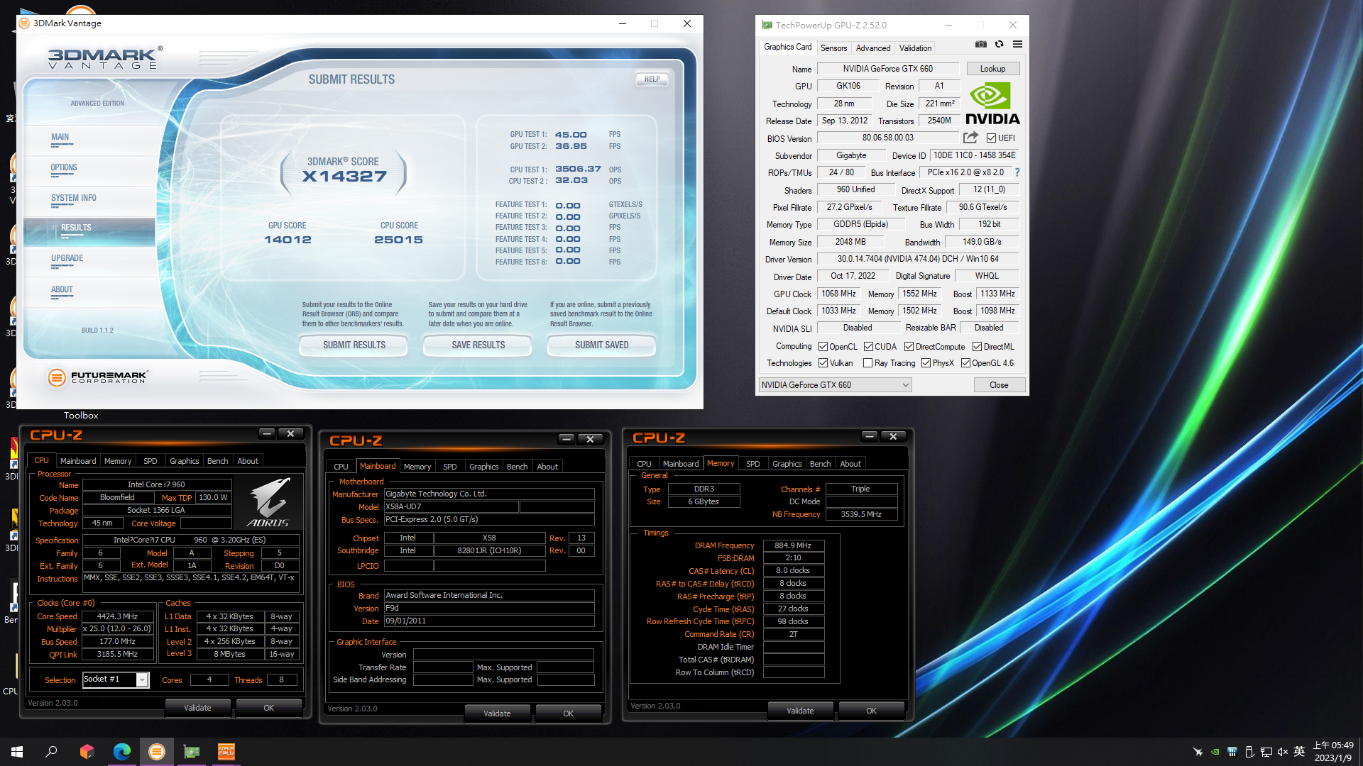This screenshot has height=766, width=1363.
Task: Take a GPU-Z screenshot with the camera icon
Action: (980, 44)
